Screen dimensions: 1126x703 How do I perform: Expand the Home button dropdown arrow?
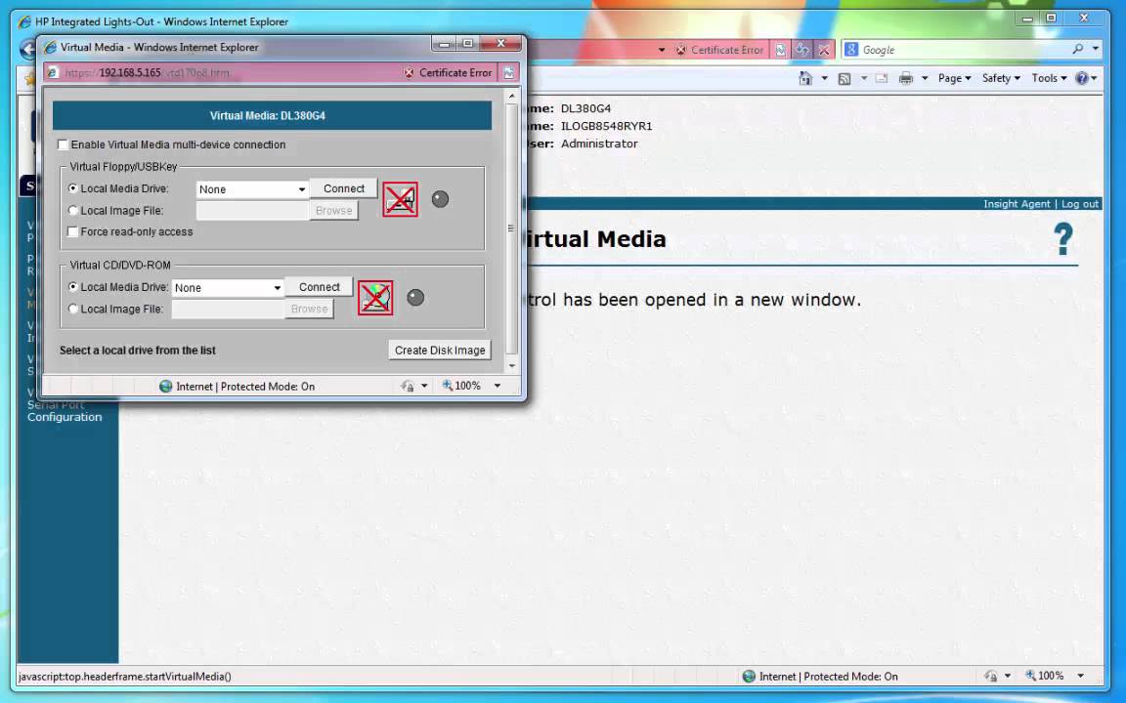point(824,78)
